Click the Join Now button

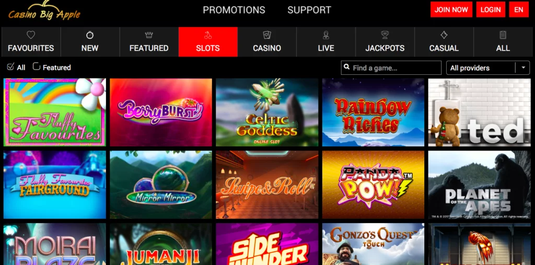coord(451,9)
